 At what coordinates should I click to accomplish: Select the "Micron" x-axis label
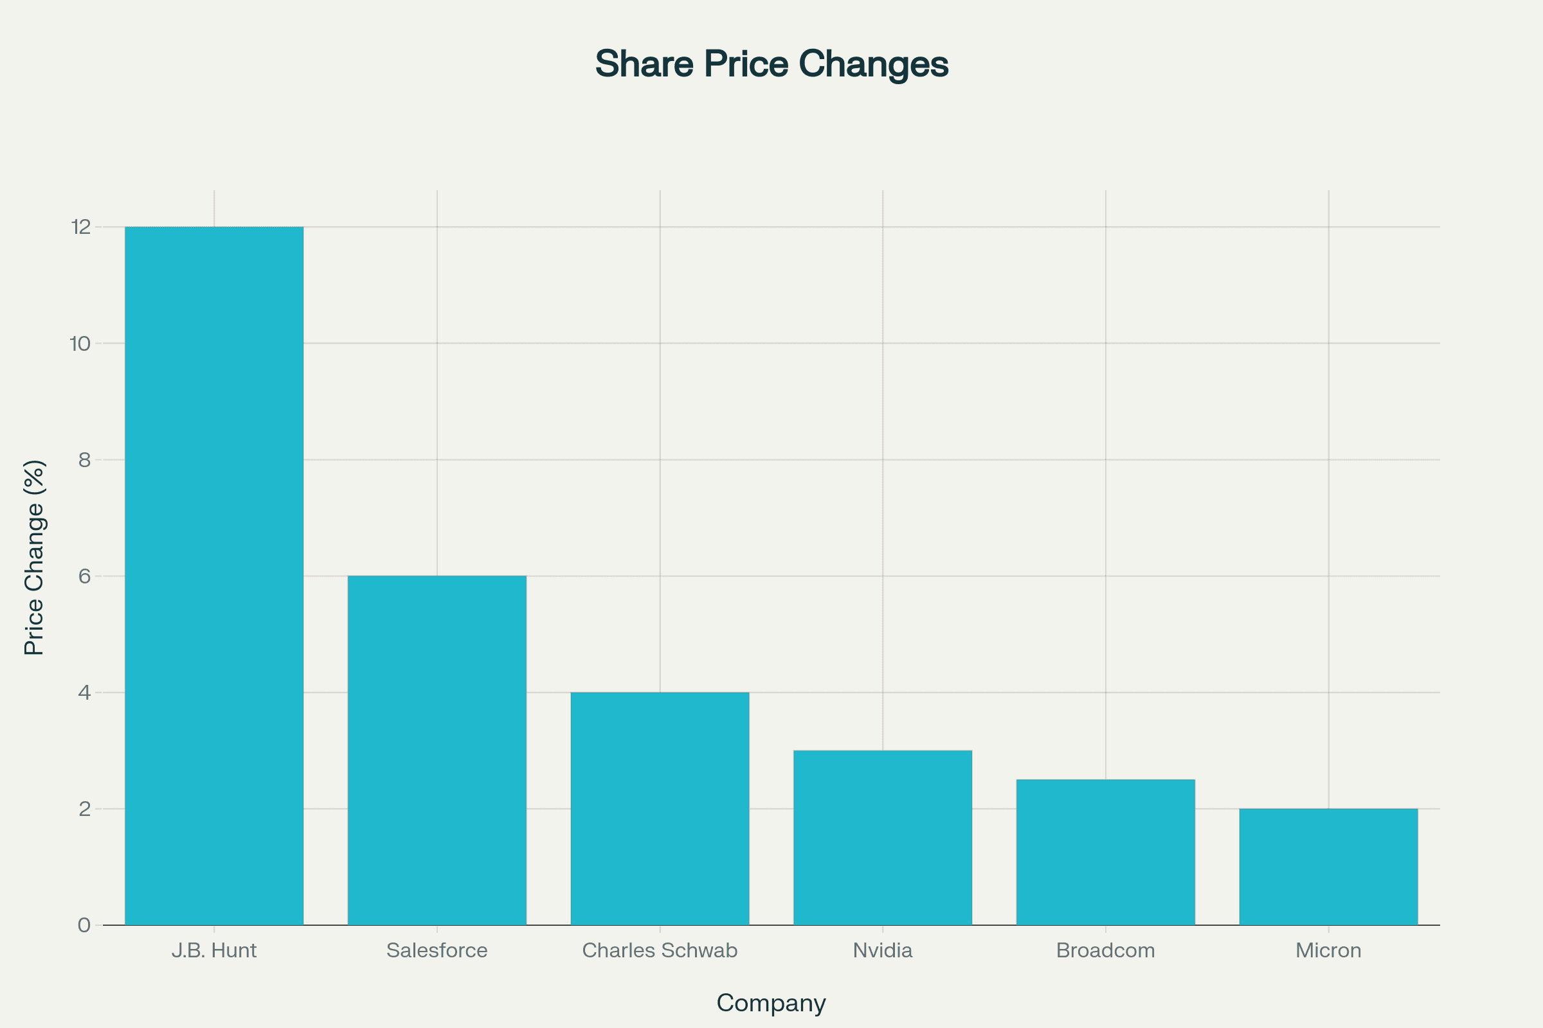pos(1328,950)
